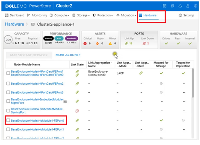This screenshot has height=145, width=200.
Task: Click the ServicePort broken link state icon
Action: point(77,111)
